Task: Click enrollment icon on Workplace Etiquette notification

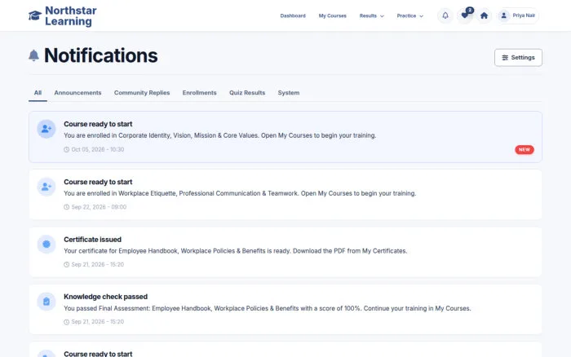Action: (x=46, y=187)
